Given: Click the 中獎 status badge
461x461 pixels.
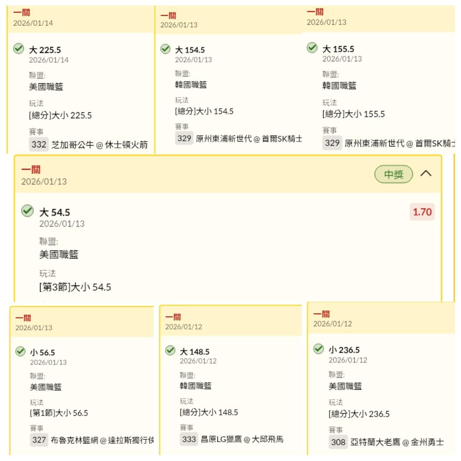Looking at the screenshot, I should pyautogui.click(x=394, y=174).
